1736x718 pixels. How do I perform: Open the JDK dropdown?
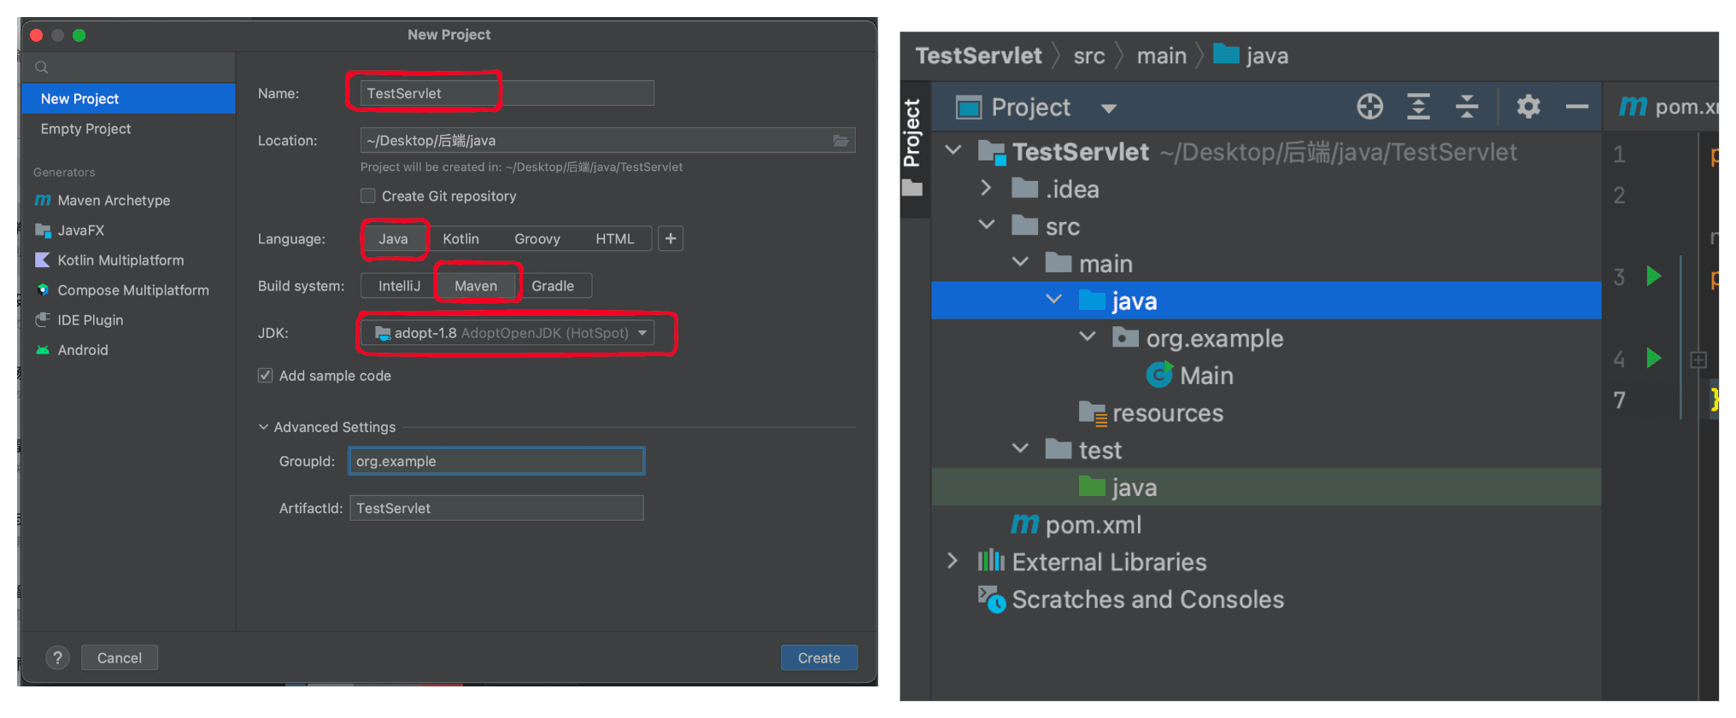coord(507,333)
